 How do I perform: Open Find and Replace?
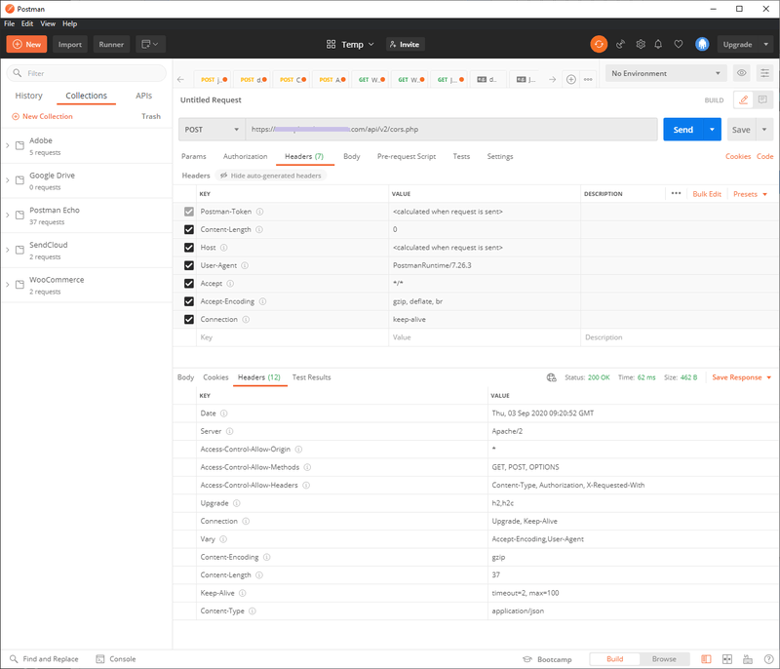44,659
